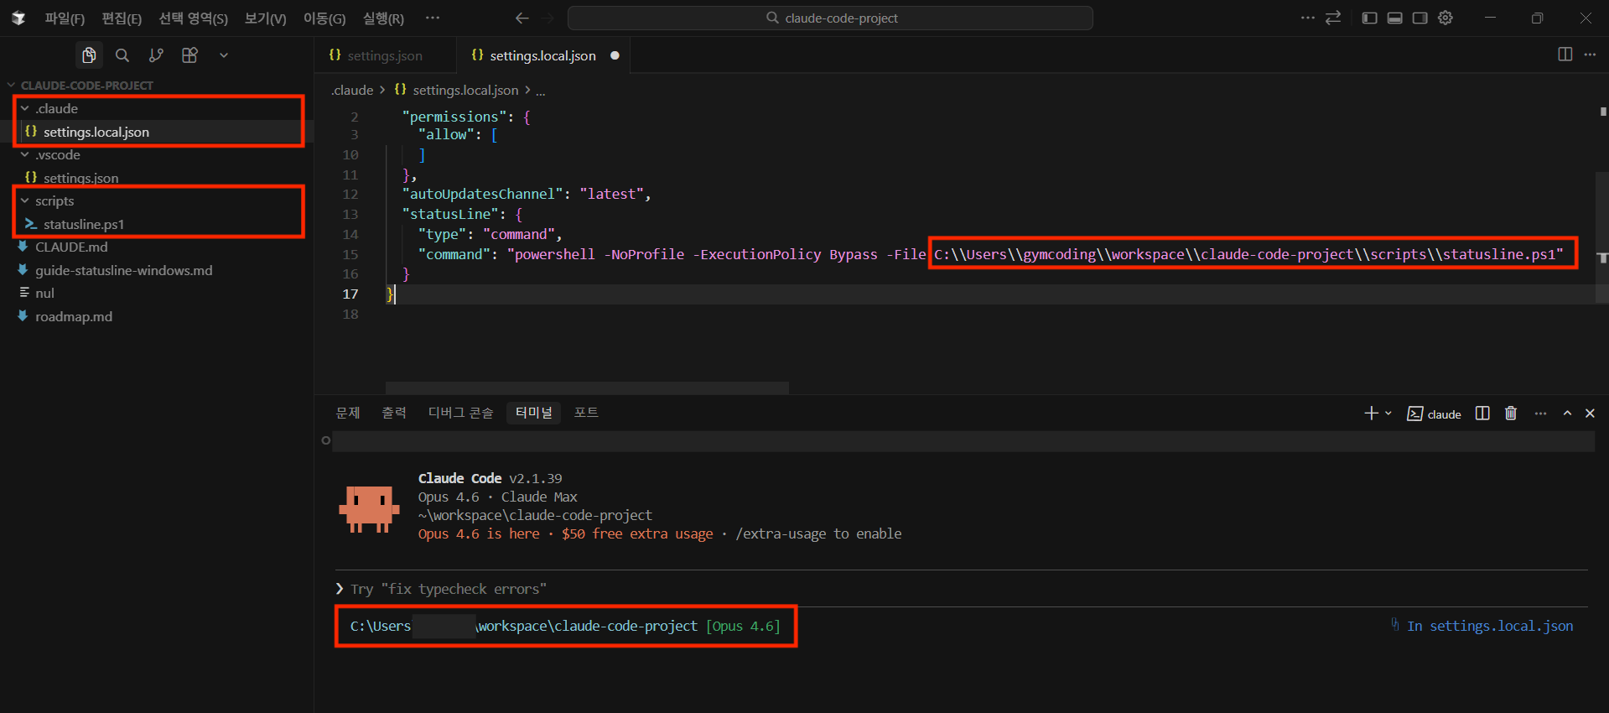1609x713 pixels.
Task: Collapse the .claude folder
Action: (25, 108)
